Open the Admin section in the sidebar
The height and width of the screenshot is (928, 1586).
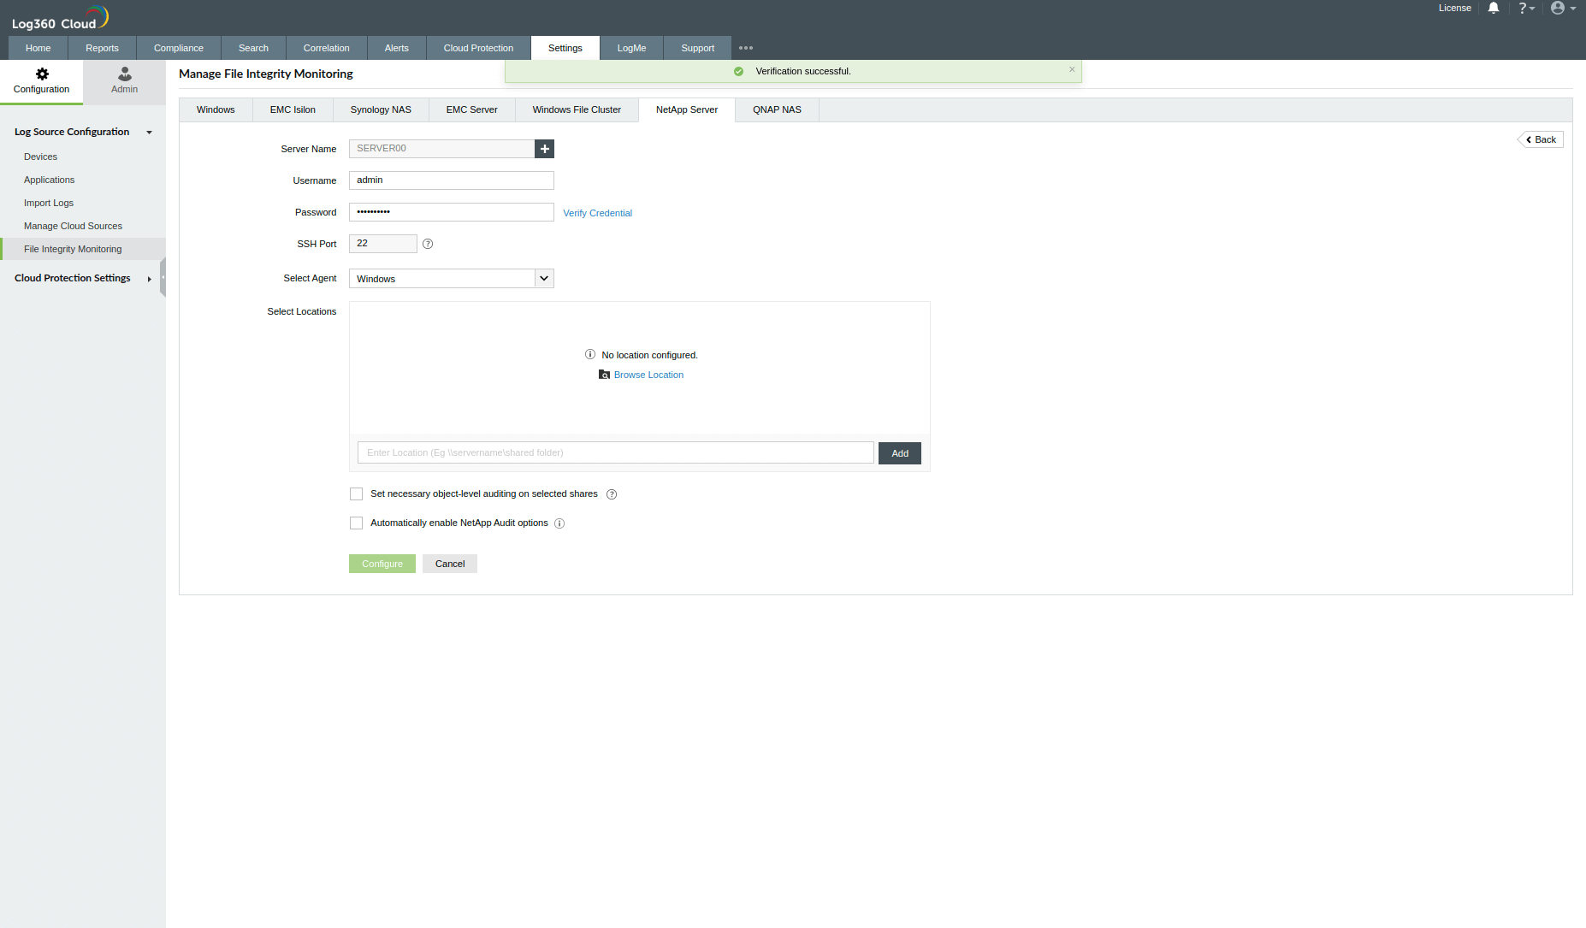(x=124, y=81)
